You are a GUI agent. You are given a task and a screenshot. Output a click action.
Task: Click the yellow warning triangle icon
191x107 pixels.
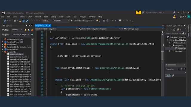[x=174, y=17]
